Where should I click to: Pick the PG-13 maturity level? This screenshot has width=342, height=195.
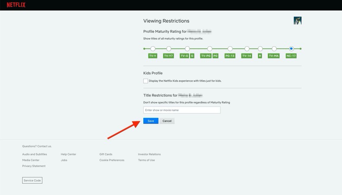[x=230, y=49]
